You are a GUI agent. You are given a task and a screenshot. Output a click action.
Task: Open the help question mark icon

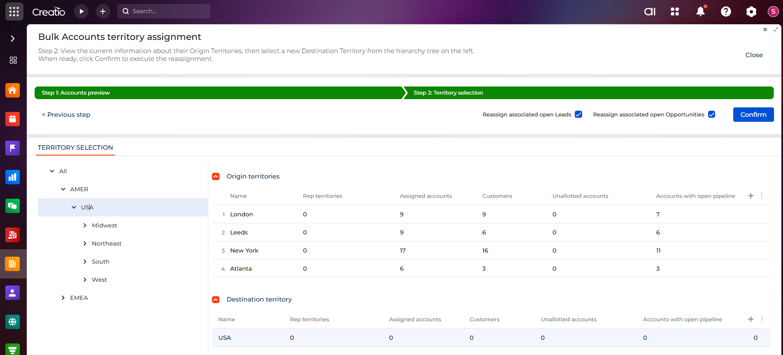click(726, 12)
